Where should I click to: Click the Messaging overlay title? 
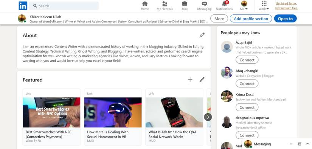(262, 144)
